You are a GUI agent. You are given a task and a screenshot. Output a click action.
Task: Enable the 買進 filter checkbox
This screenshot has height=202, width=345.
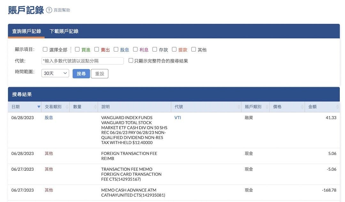click(x=77, y=49)
